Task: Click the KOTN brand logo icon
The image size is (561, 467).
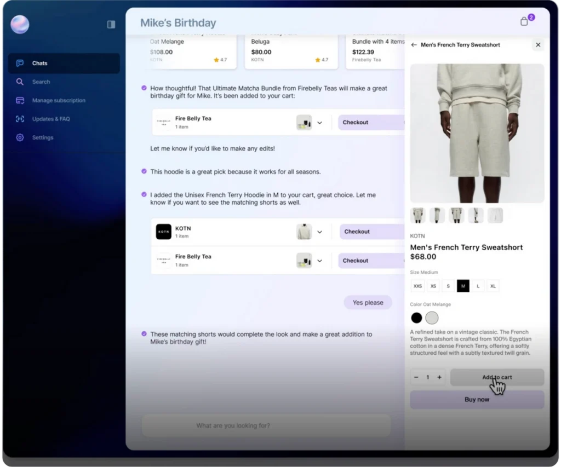Action: click(163, 232)
